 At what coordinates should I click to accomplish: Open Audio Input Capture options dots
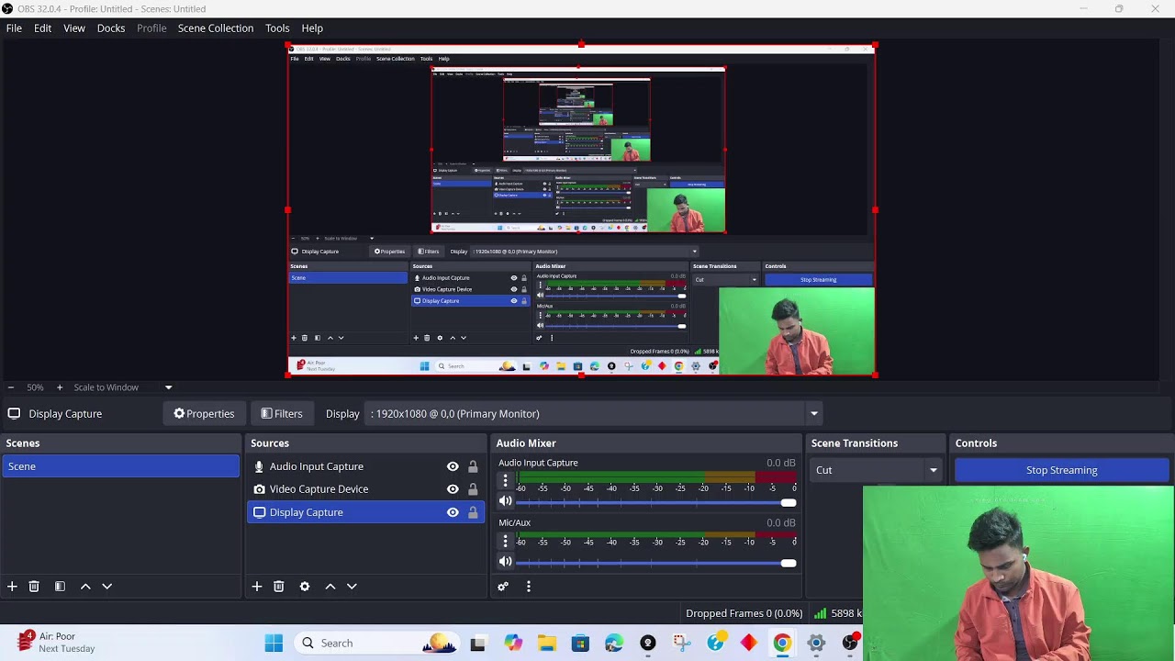point(505,481)
